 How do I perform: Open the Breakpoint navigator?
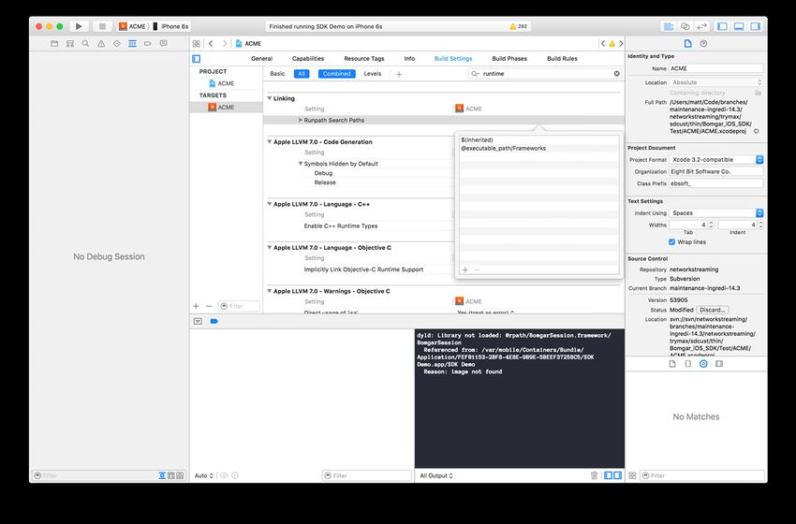[148, 44]
